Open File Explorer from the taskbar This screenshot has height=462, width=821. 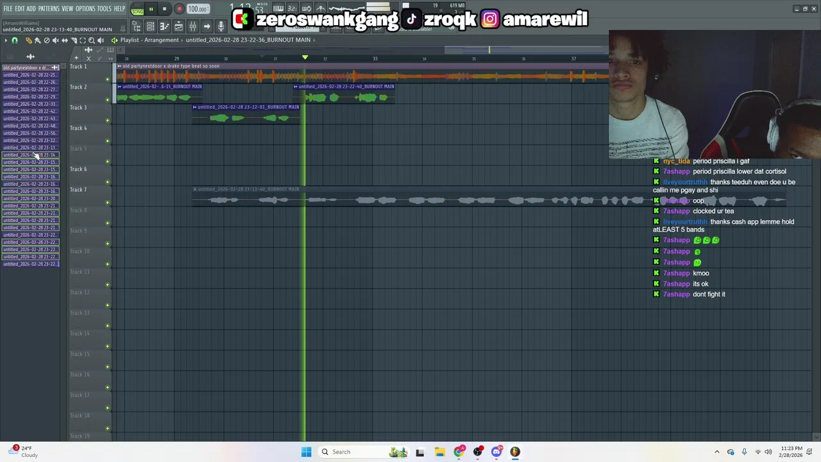[439, 452]
